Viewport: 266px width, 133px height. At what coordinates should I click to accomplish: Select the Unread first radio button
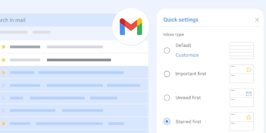(167, 98)
